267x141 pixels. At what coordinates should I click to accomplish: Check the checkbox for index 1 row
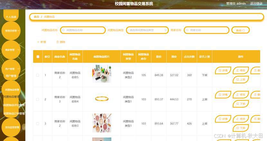(37, 75)
